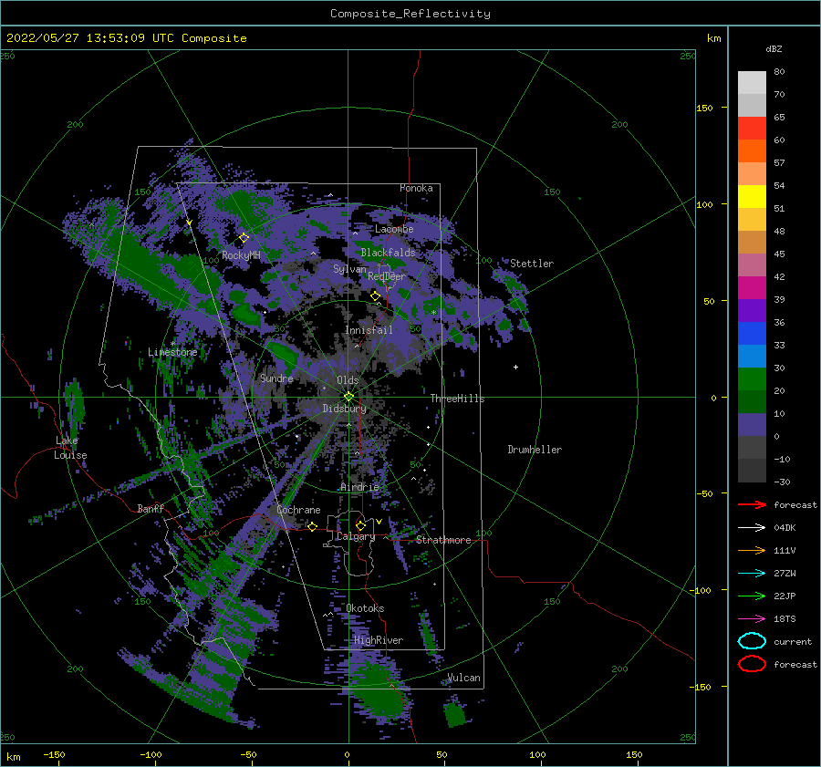The width and height of the screenshot is (821, 767).
Task: Click the Vulcan town label
Action: [x=464, y=678]
